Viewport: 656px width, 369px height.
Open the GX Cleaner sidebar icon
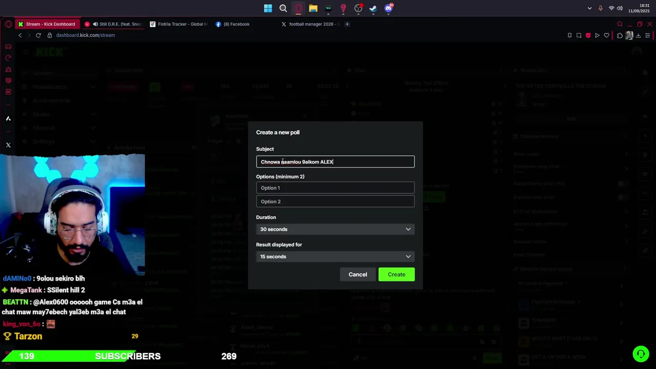8,69
